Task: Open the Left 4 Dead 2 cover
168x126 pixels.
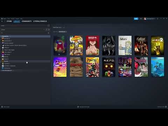Action: 157,45
